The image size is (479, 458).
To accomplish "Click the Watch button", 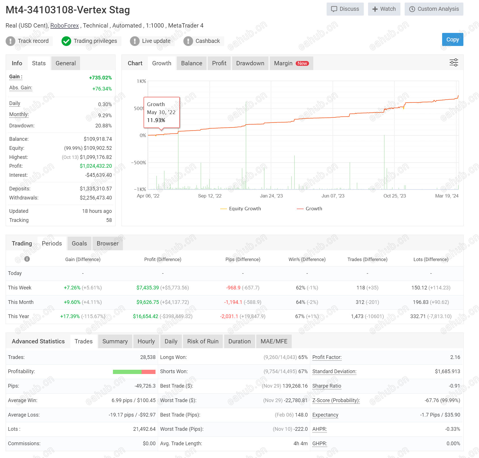I will point(384,9).
